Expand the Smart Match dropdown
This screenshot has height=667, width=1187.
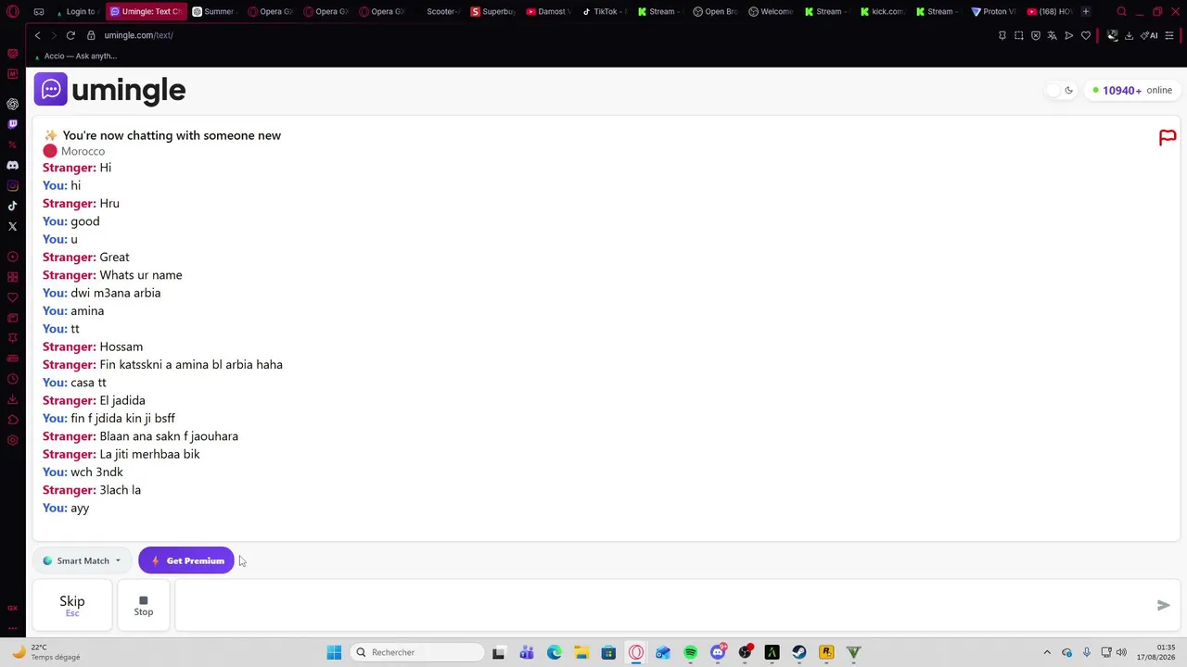(x=82, y=560)
